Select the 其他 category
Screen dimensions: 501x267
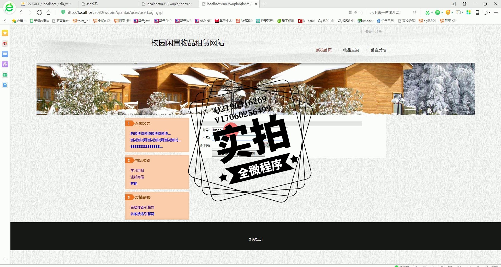click(x=134, y=183)
